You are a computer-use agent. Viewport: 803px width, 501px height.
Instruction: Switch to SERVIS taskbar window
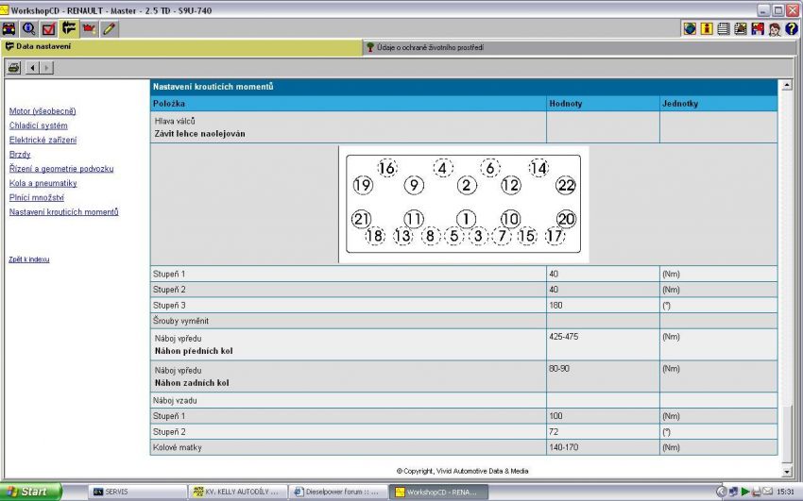click(138, 492)
